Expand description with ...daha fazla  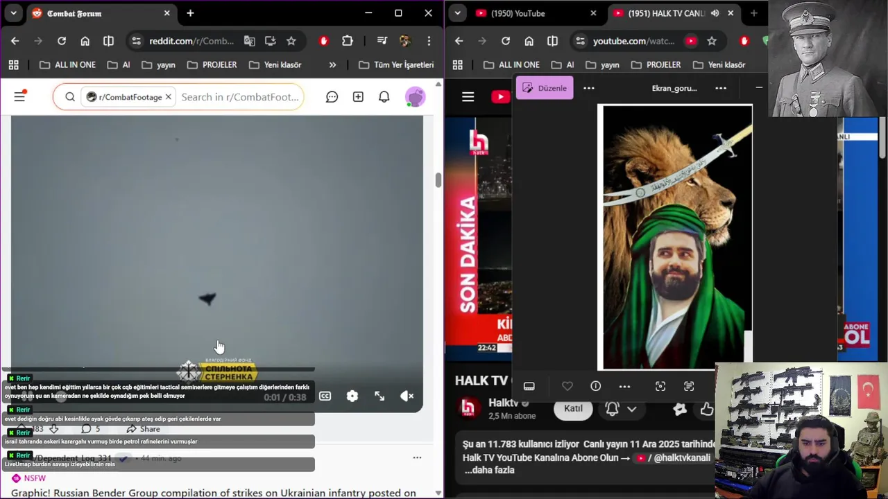tap(489, 470)
